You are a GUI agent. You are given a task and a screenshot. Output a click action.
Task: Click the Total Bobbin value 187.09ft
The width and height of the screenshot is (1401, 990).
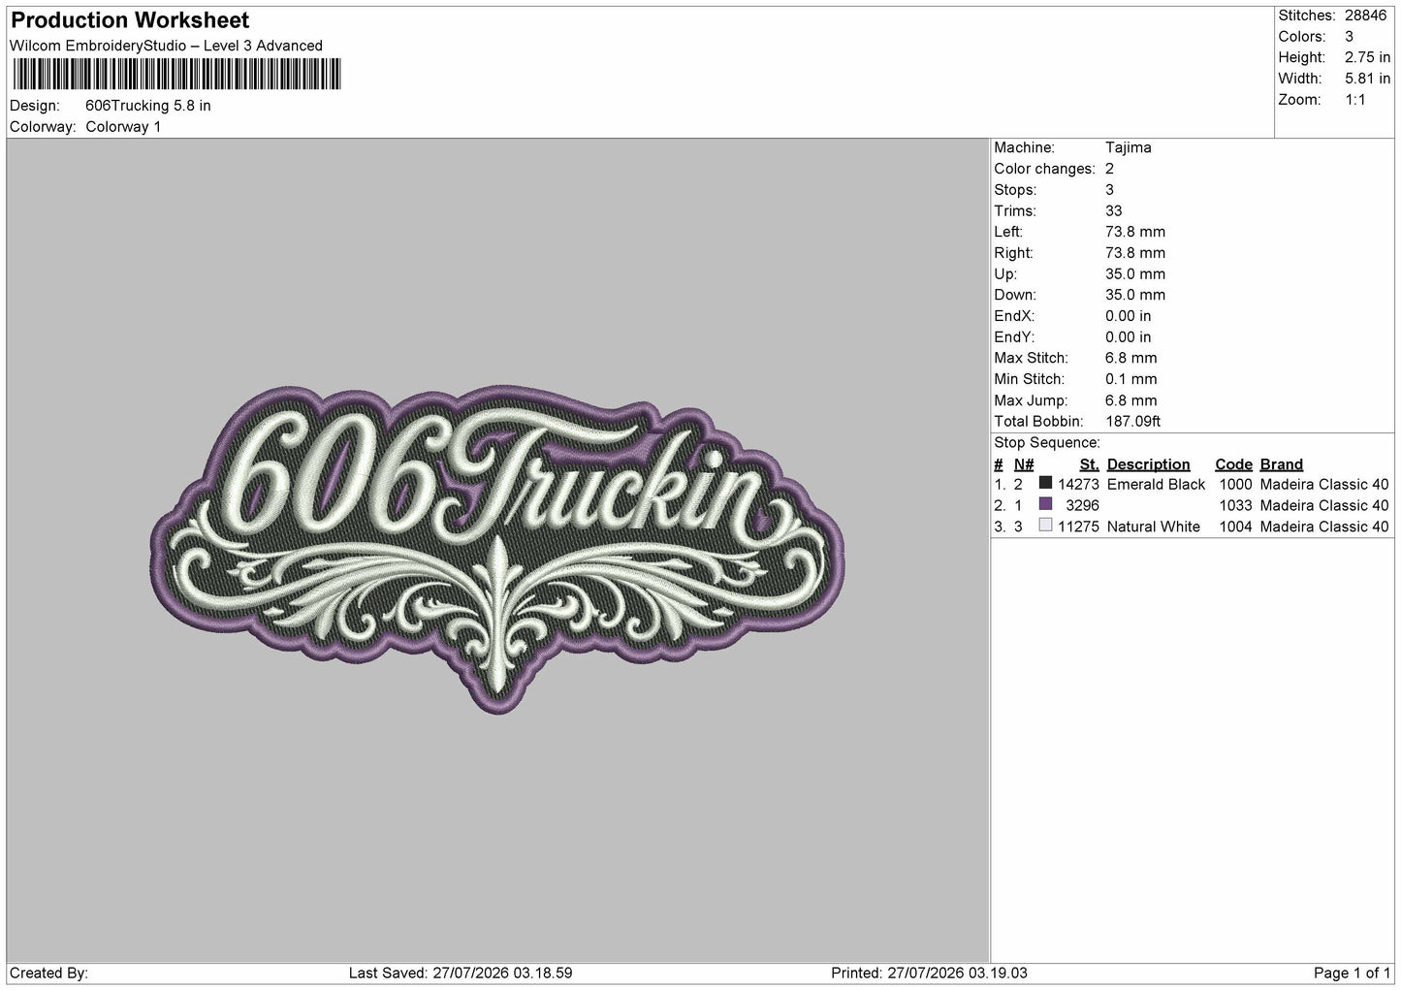[x=1133, y=422]
